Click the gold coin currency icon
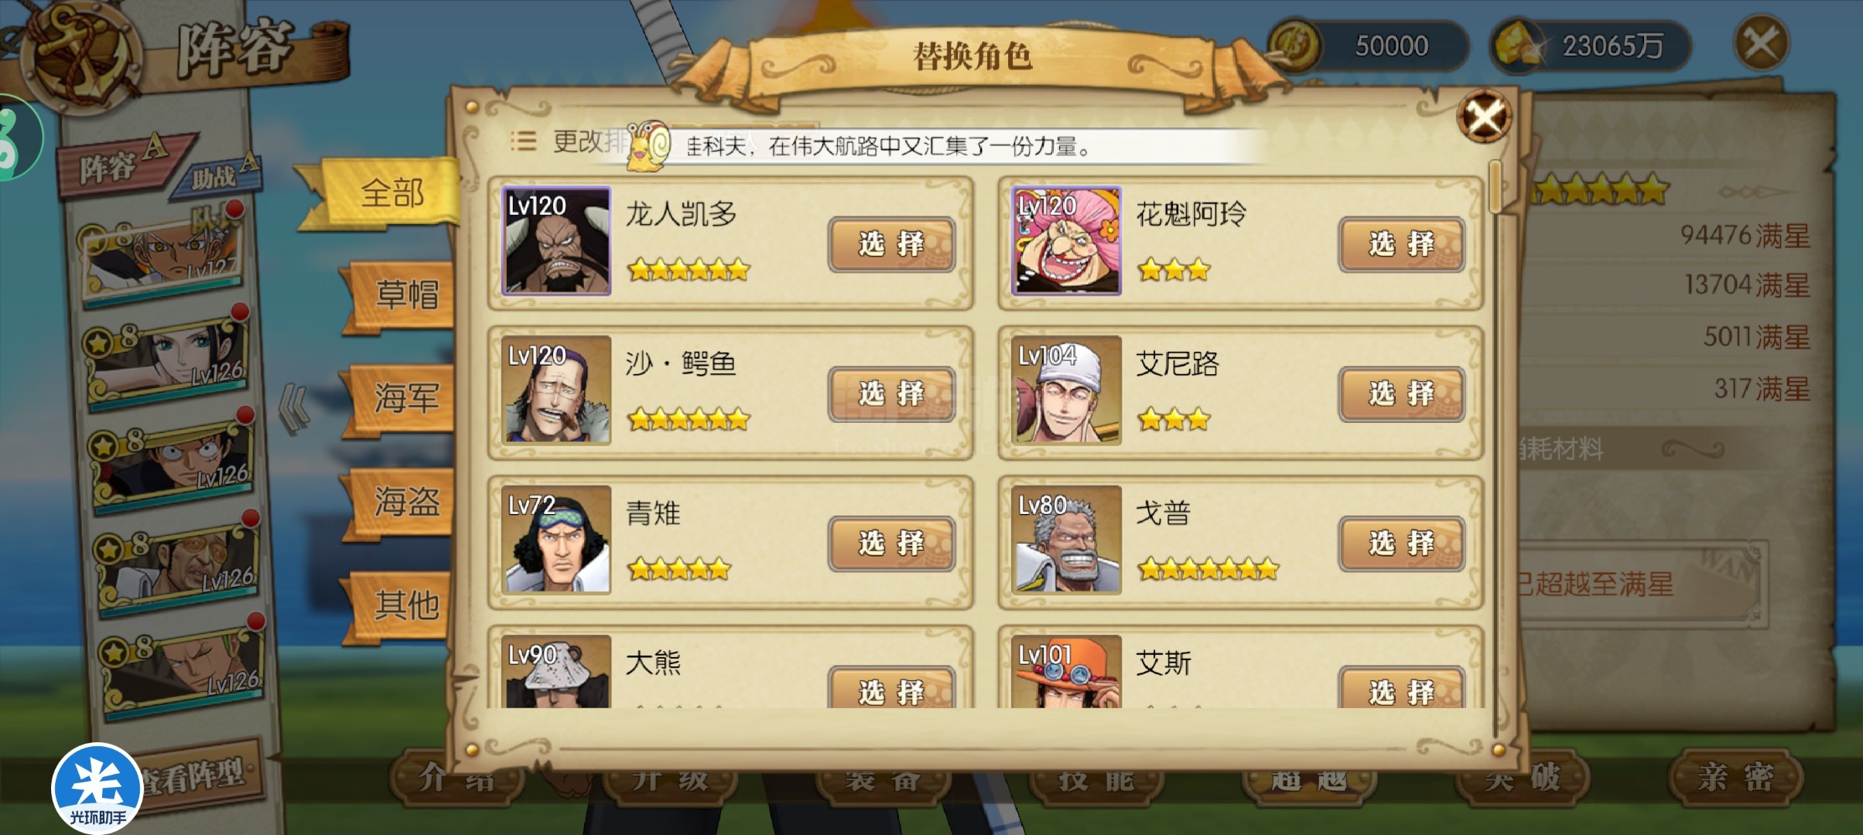Viewport: 1863px width, 835px height. [x=1296, y=45]
